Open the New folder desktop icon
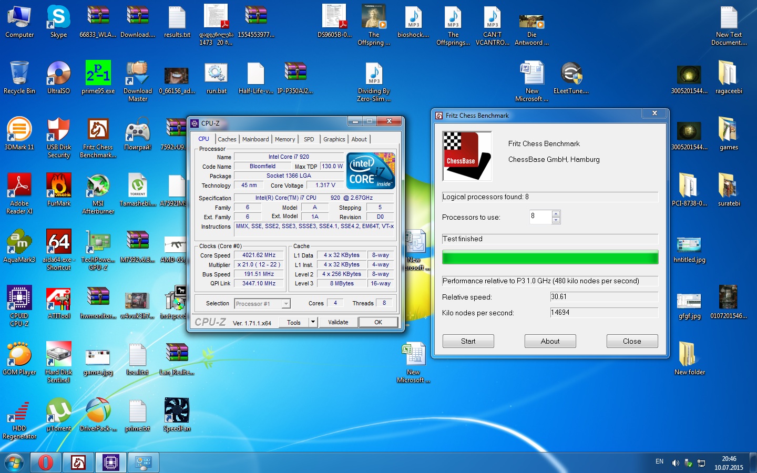The width and height of the screenshot is (757, 473). click(689, 359)
